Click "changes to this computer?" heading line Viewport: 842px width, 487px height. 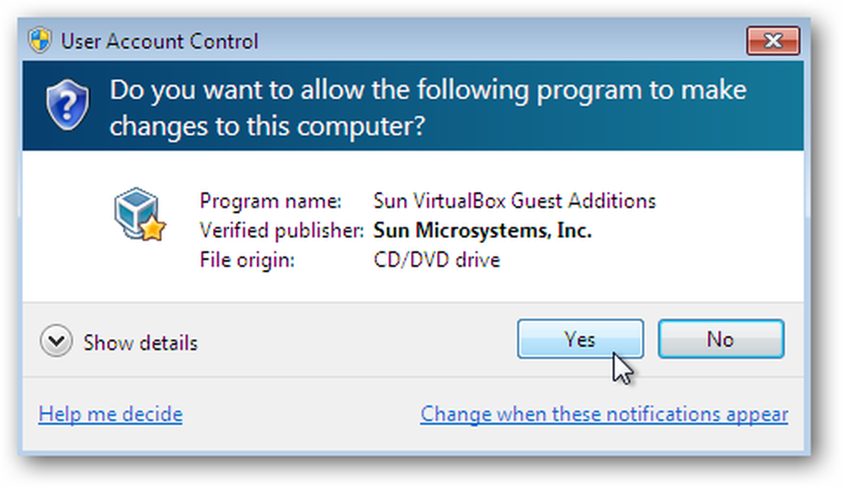pyautogui.click(x=268, y=126)
